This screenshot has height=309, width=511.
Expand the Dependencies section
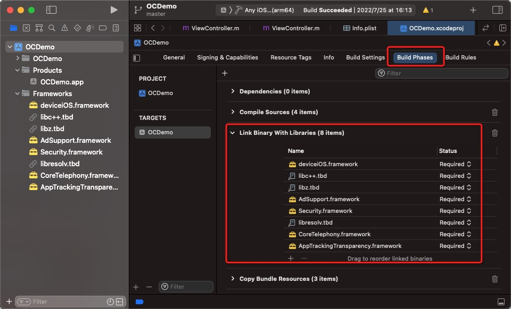(233, 91)
